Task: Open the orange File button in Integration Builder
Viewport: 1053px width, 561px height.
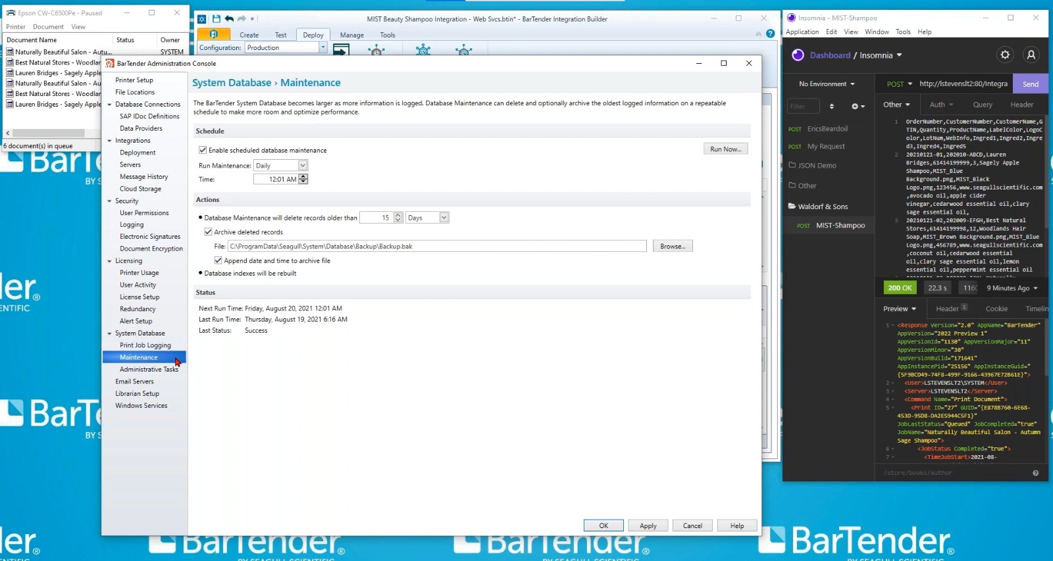Action: (214, 34)
